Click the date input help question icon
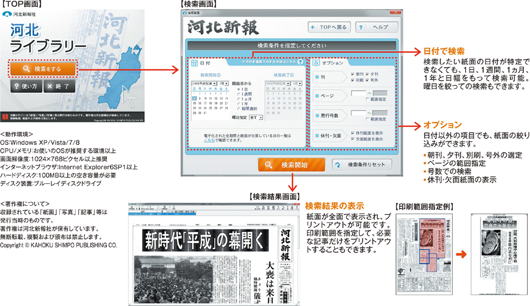The image size is (530, 306). [300, 63]
